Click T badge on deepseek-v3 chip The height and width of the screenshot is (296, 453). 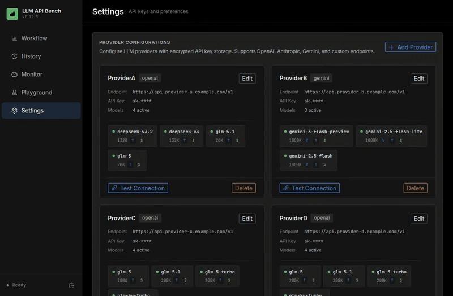pos(185,140)
